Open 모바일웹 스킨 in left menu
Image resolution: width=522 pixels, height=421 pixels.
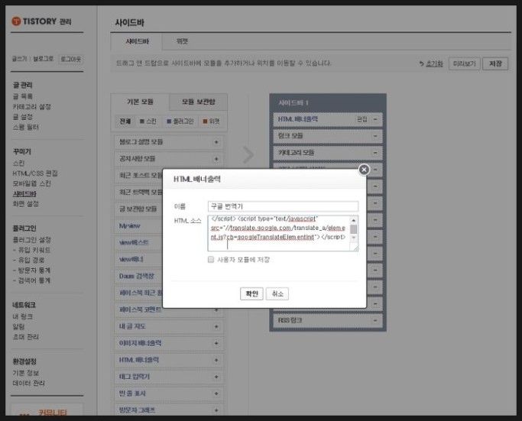[x=31, y=183]
